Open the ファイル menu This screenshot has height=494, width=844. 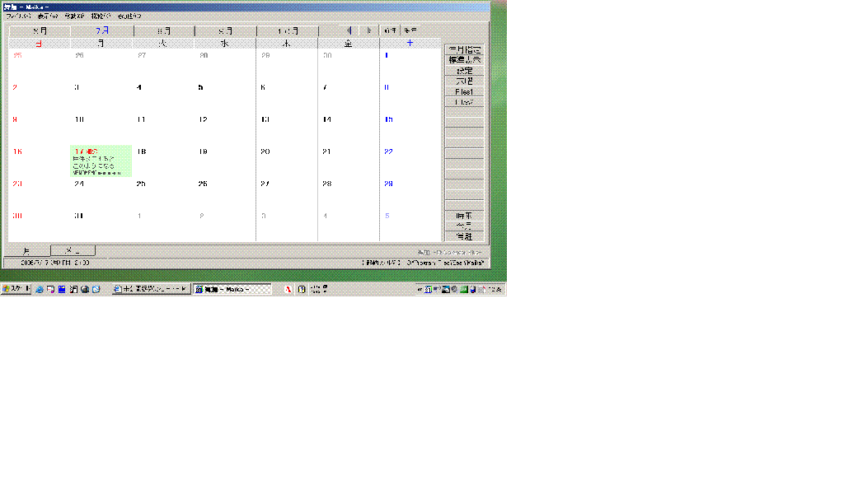pyautogui.click(x=18, y=16)
